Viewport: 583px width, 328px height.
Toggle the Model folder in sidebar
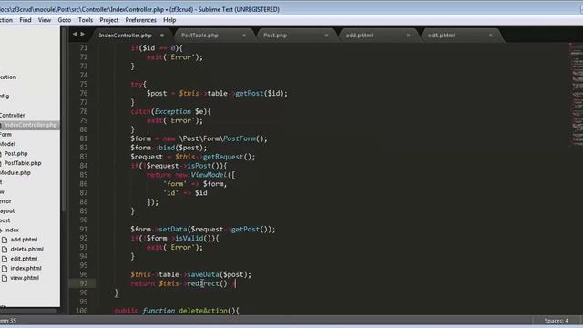(x=7, y=144)
